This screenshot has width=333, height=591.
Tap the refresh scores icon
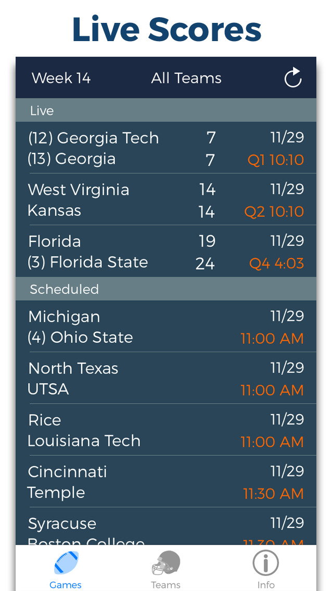(x=293, y=78)
